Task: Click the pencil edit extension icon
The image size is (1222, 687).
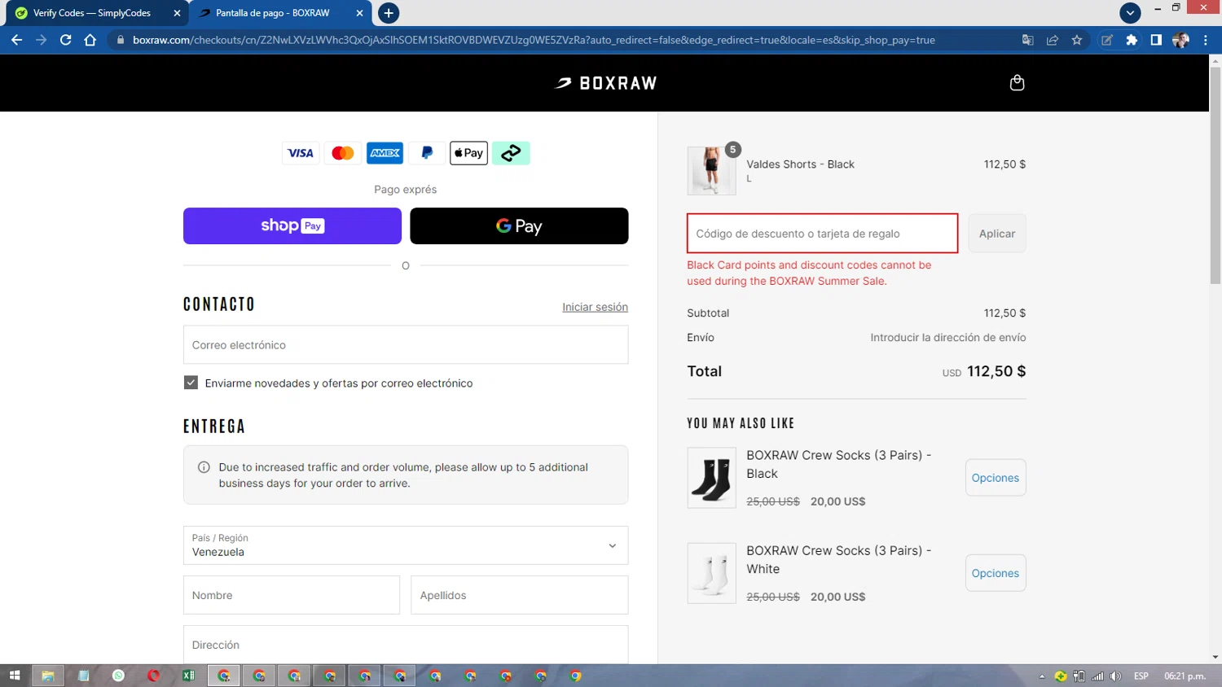Action: (1107, 40)
